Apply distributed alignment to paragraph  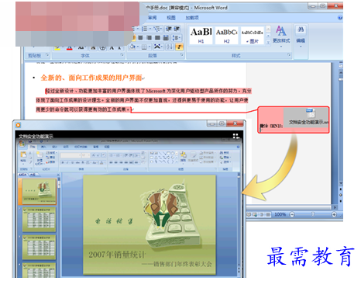166,38
